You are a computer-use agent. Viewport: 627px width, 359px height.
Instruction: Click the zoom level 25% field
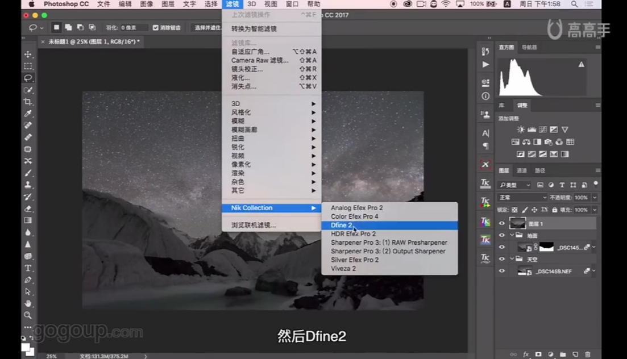click(x=52, y=356)
